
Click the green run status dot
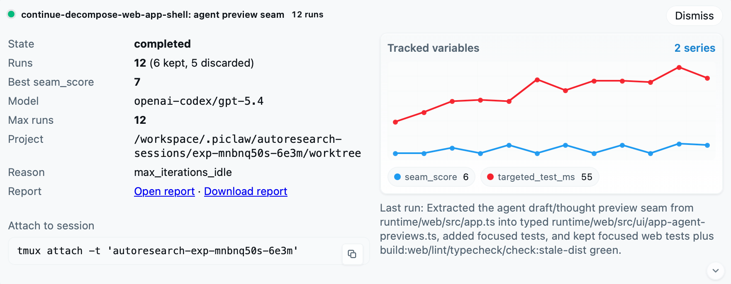click(12, 14)
